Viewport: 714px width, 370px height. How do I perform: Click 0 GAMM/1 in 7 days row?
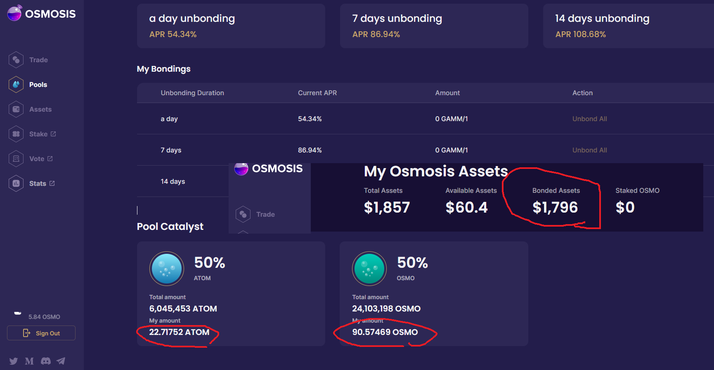coord(452,150)
